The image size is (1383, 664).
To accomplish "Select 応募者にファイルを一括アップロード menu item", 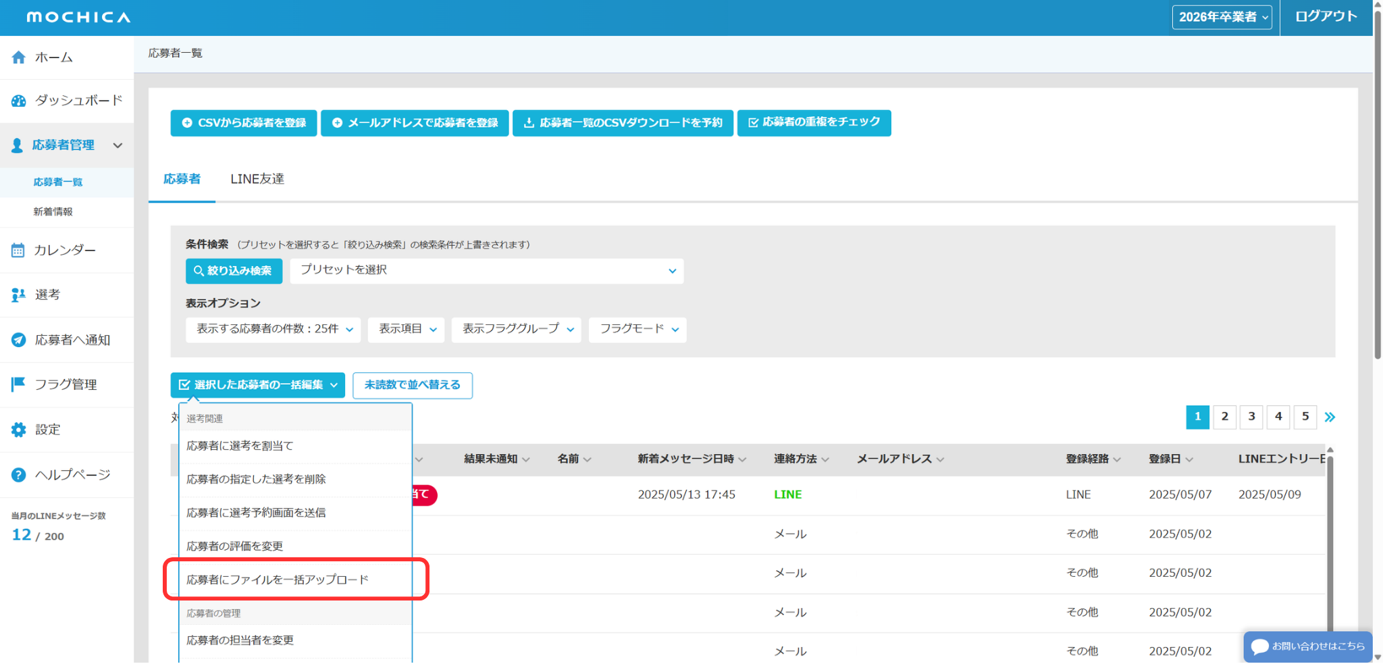I will pos(278,580).
